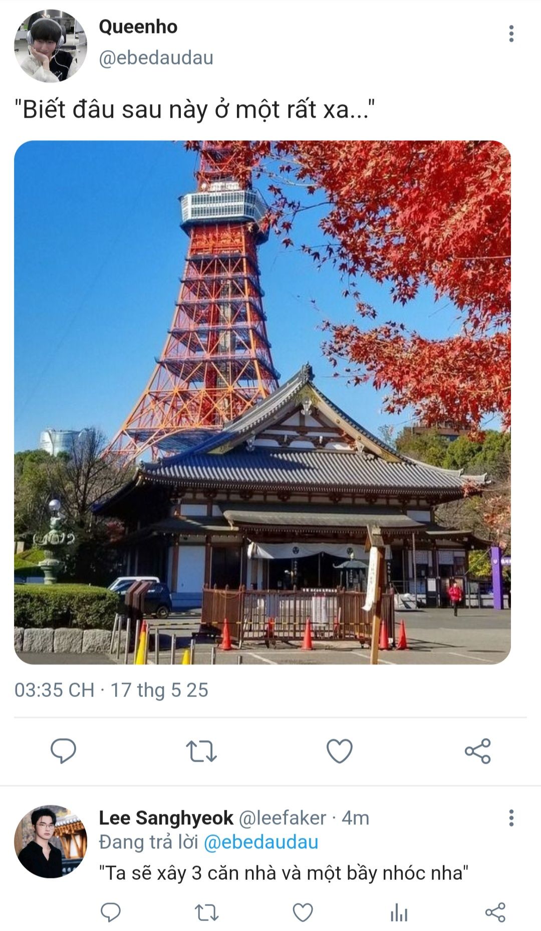Viewport: 541px width, 931px height.
Task: Open Queenho's profile picture
Action: point(51,46)
